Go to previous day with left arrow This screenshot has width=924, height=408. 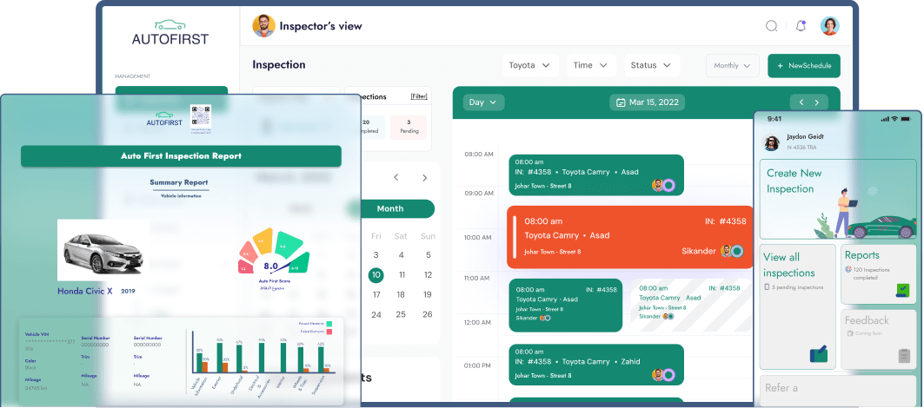(x=801, y=102)
